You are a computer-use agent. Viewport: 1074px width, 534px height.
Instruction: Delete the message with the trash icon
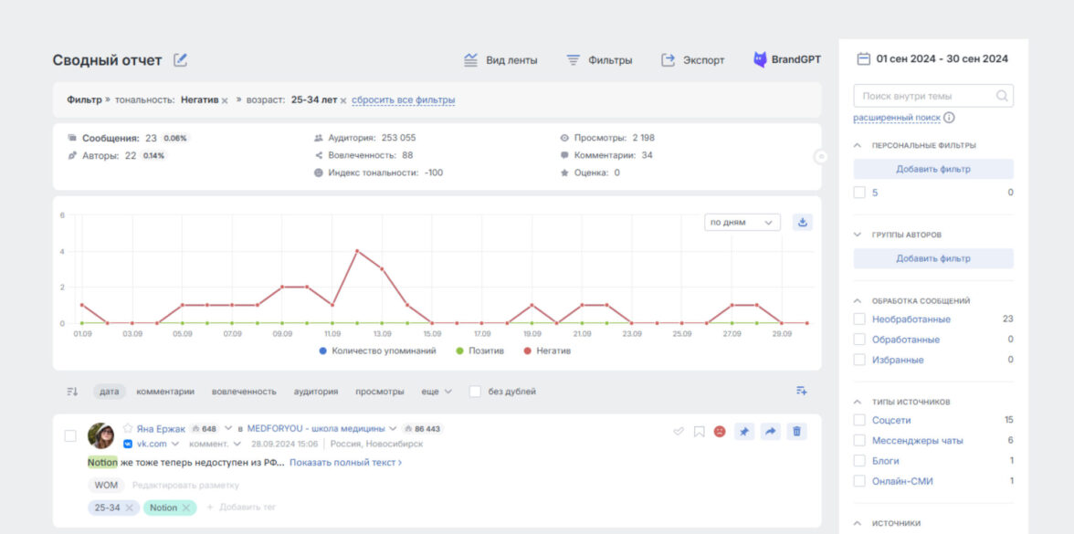pyautogui.click(x=796, y=432)
